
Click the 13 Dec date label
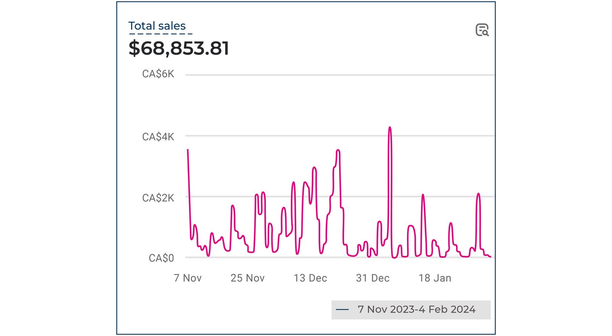pyautogui.click(x=310, y=278)
